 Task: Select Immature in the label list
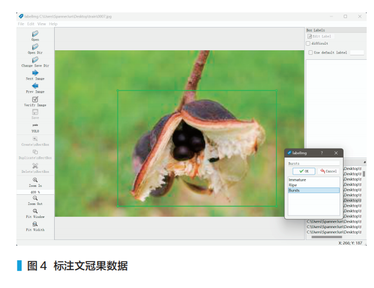(x=297, y=180)
